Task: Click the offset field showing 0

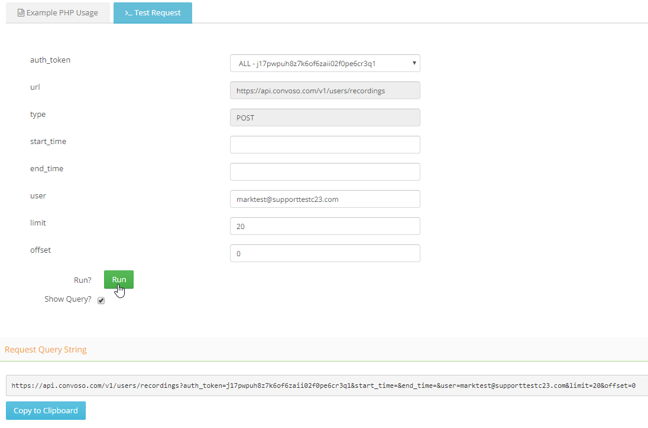Action: point(325,253)
